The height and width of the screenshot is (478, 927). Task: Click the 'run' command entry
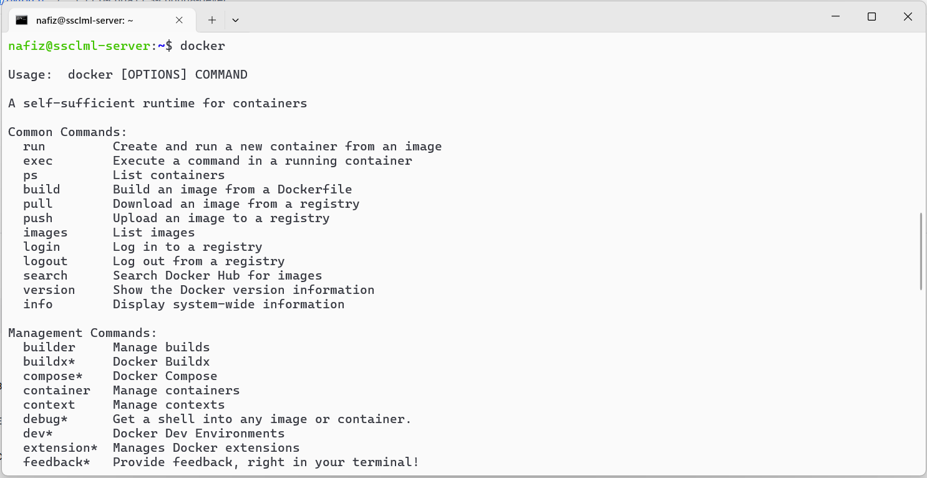point(34,147)
